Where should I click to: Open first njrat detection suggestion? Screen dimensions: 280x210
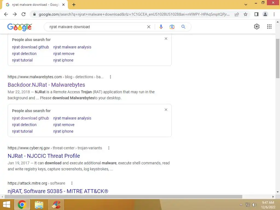click(24, 54)
